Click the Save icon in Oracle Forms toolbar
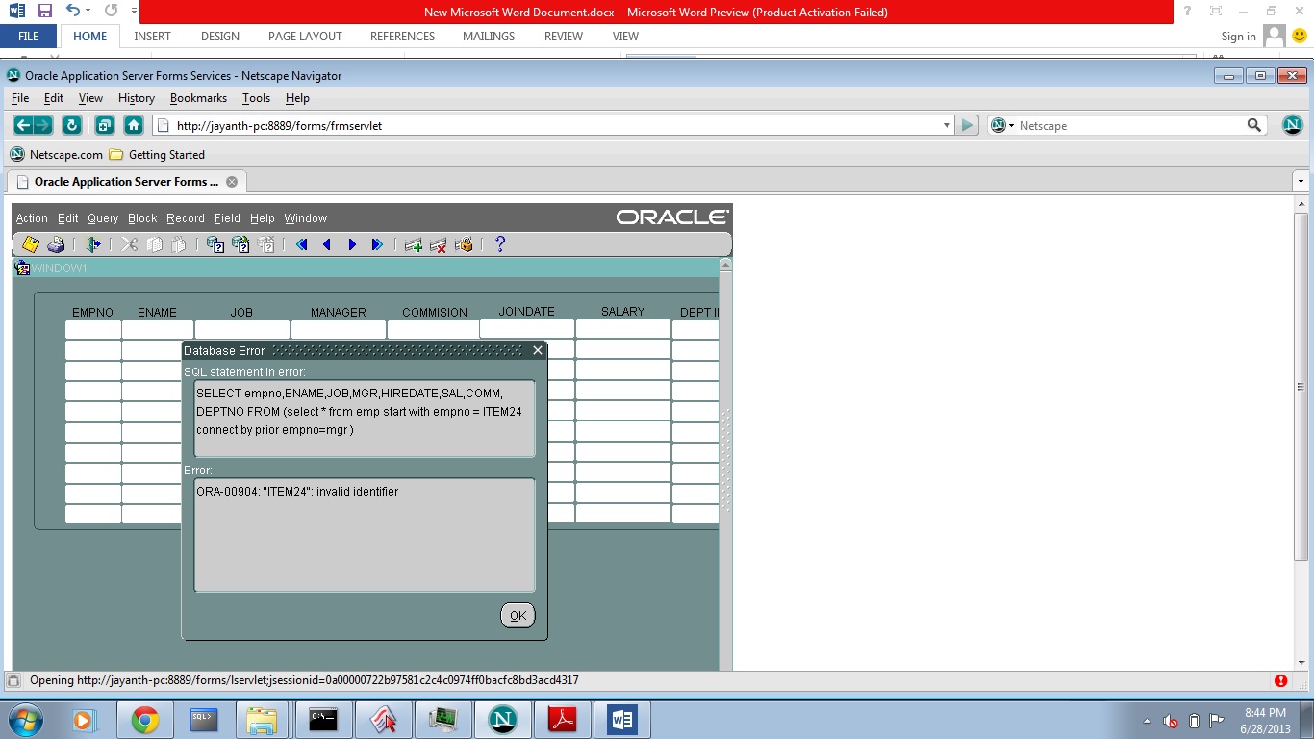 [31, 244]
